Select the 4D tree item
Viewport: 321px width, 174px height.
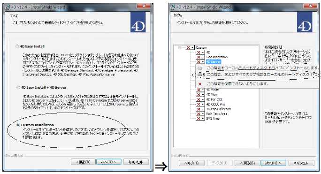(x=208, y=52)
